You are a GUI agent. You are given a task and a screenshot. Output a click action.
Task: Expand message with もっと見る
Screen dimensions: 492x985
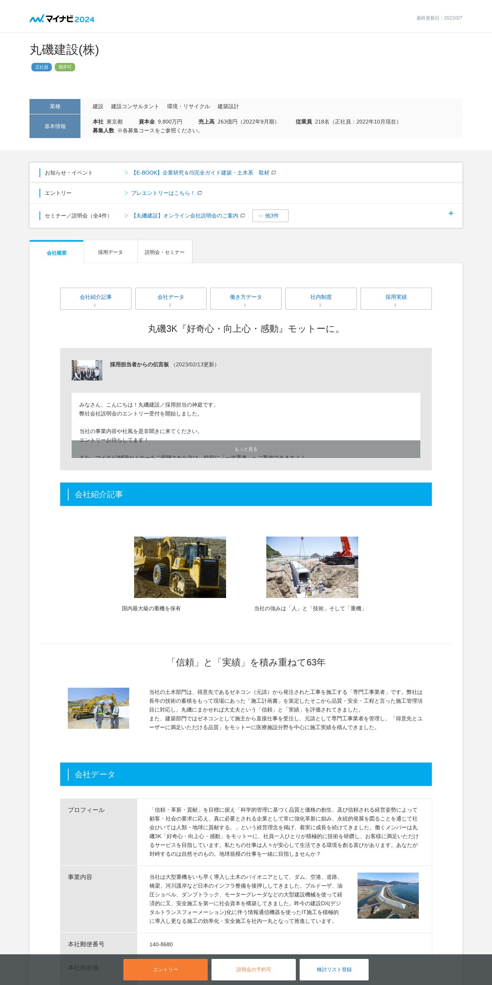click(x=246, y=449)
